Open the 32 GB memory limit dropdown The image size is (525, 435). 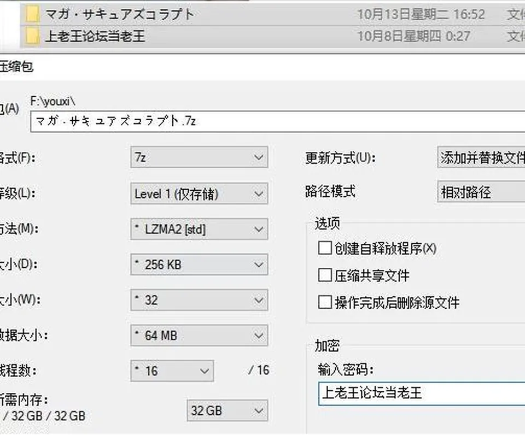pos(227,410)
